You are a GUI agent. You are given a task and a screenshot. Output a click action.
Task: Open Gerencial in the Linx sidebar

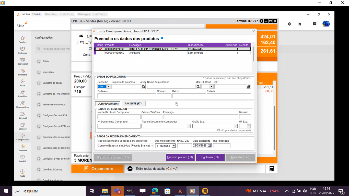coord(22,115)
